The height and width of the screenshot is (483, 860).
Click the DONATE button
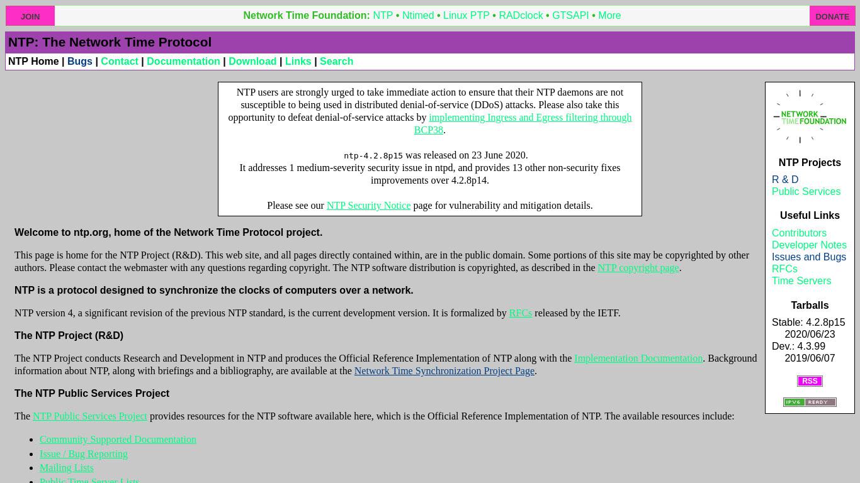tap(832, 16)
